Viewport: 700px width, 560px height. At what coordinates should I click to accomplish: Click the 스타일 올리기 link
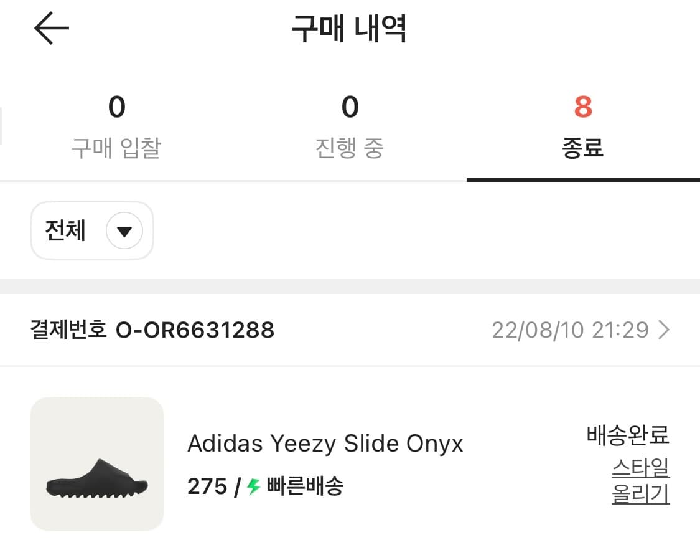(x=640, y=486)
